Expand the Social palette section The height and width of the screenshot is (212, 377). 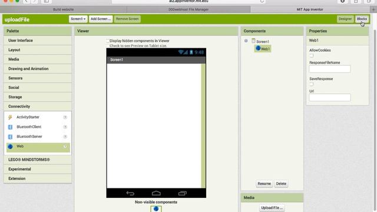tap(38, 88)
